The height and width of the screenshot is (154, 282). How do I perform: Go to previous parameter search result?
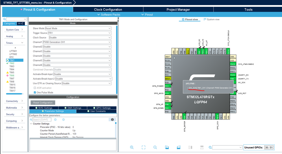(x=56, y=120)
